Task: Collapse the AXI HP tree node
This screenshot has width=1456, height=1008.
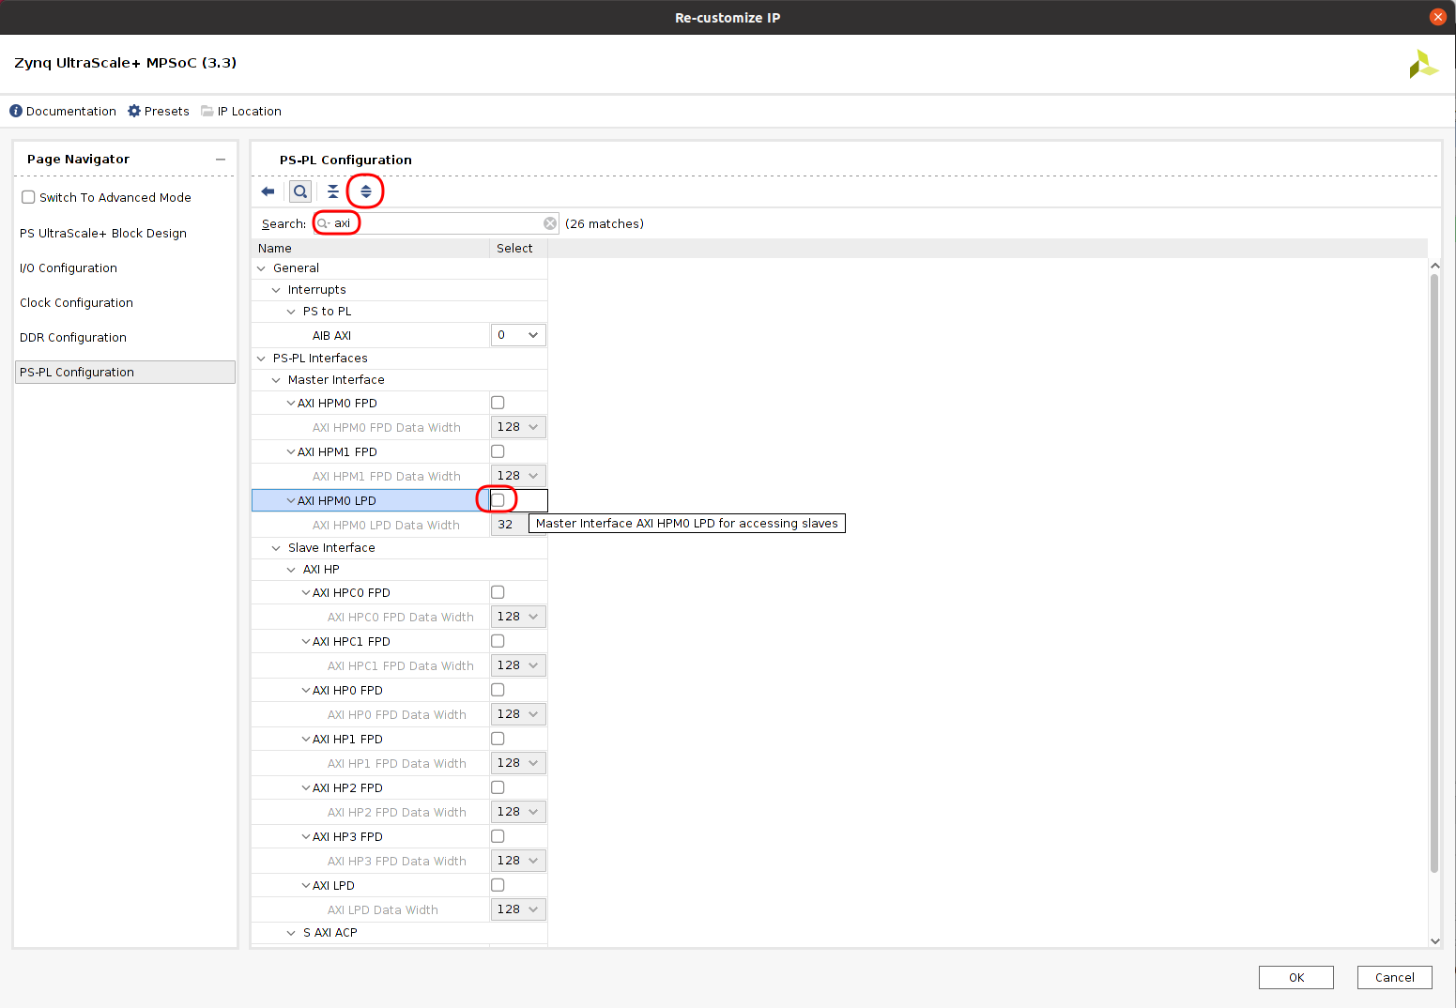Action: coord(291,570)
